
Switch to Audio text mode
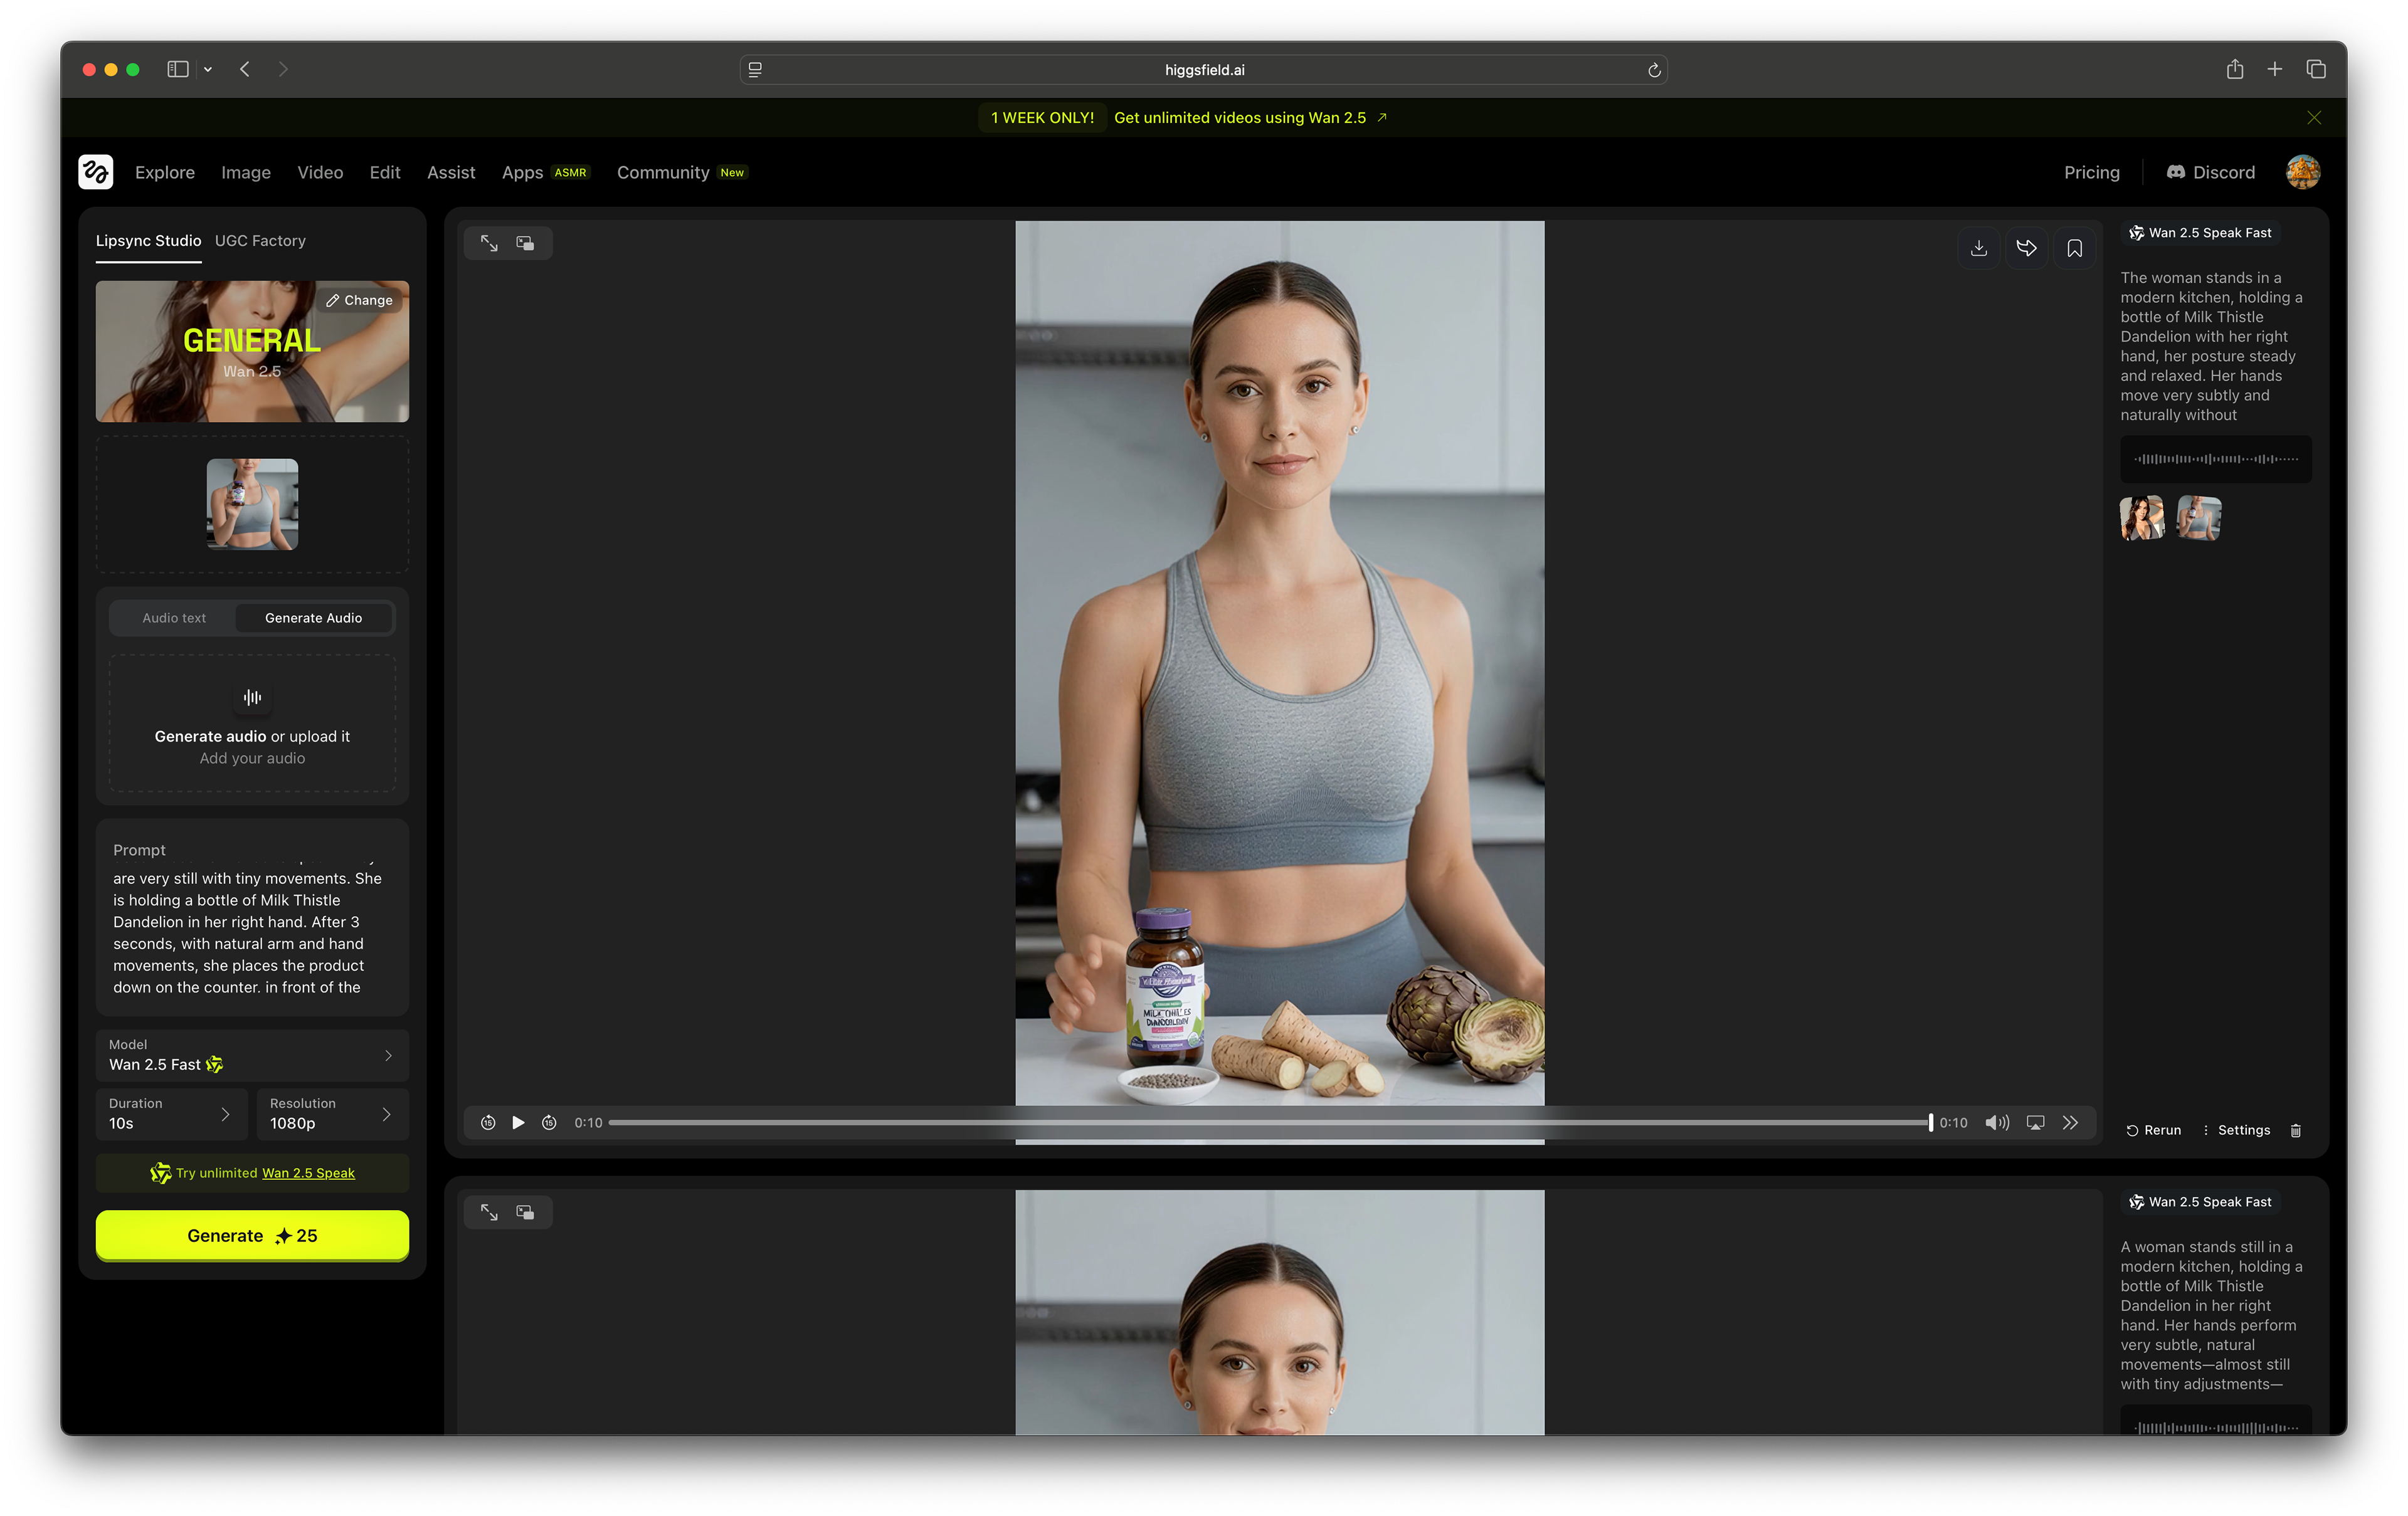pos(174,618)
